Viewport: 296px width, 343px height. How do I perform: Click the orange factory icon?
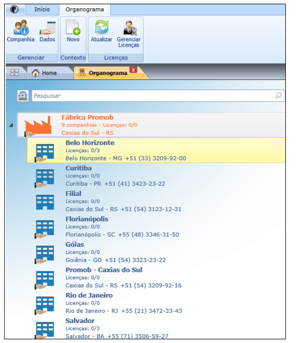pyautogui.click(x=38, y=126)
